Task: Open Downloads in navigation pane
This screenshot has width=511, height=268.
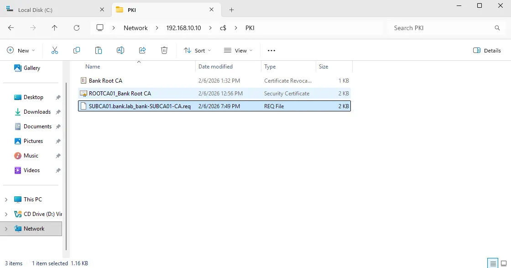Action: [37, 112]
